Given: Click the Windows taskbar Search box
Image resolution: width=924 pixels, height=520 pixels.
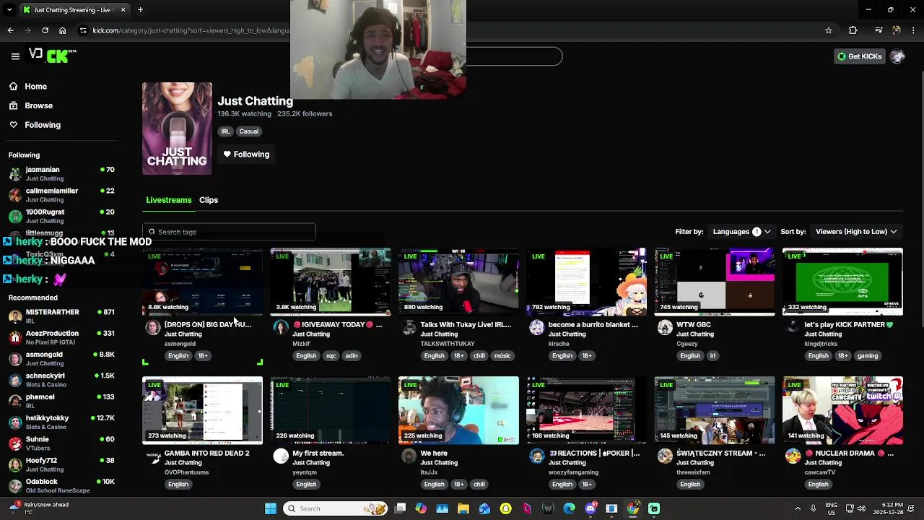Looking at the screenshot, I should tap(335, 508).
